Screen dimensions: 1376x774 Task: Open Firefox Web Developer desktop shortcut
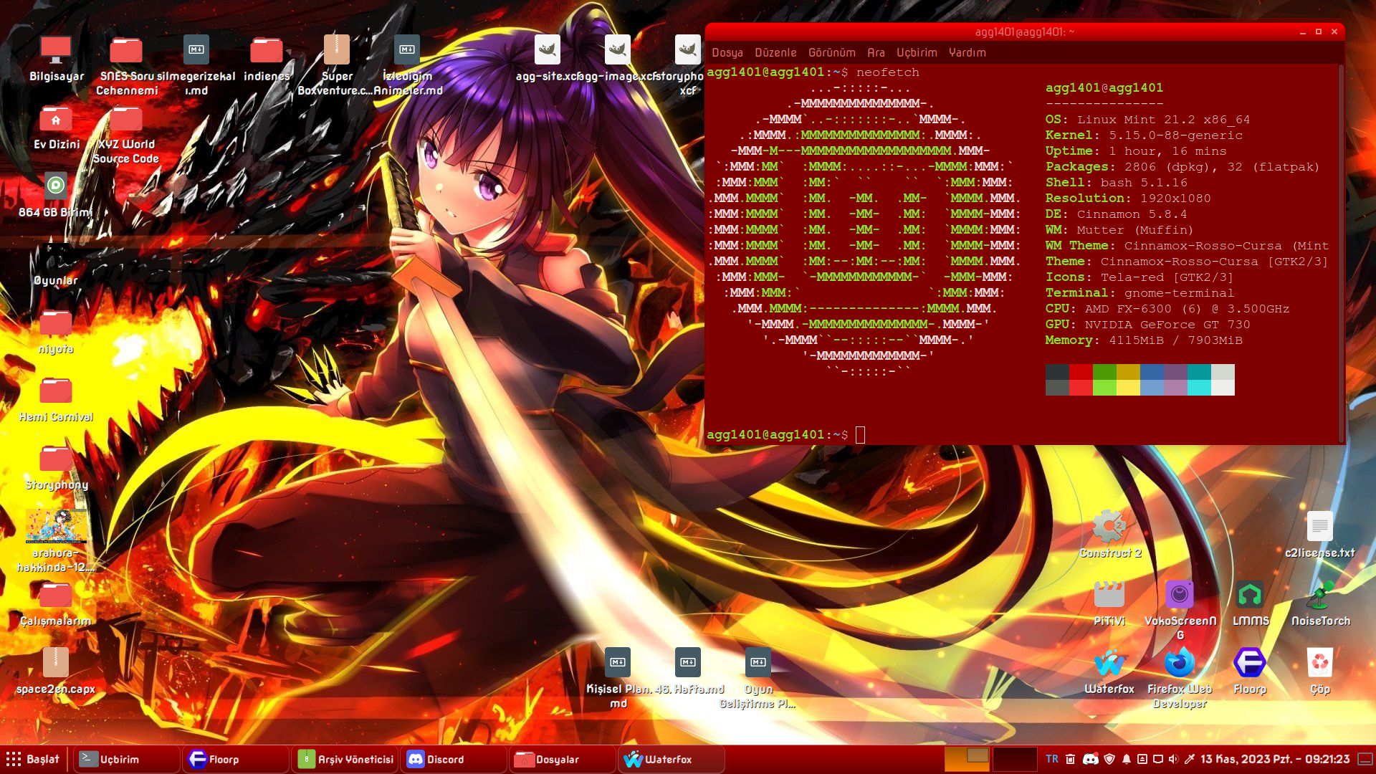[x=1179, y=664]
